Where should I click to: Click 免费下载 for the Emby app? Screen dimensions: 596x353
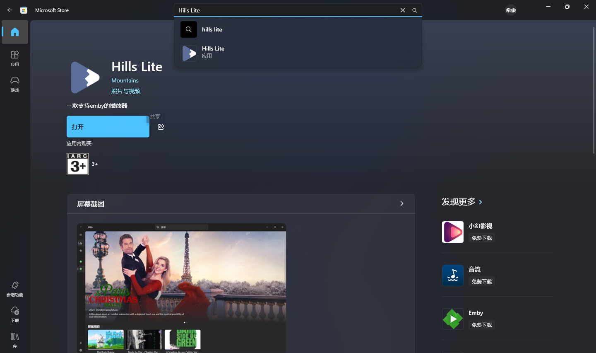coord(482,325)
